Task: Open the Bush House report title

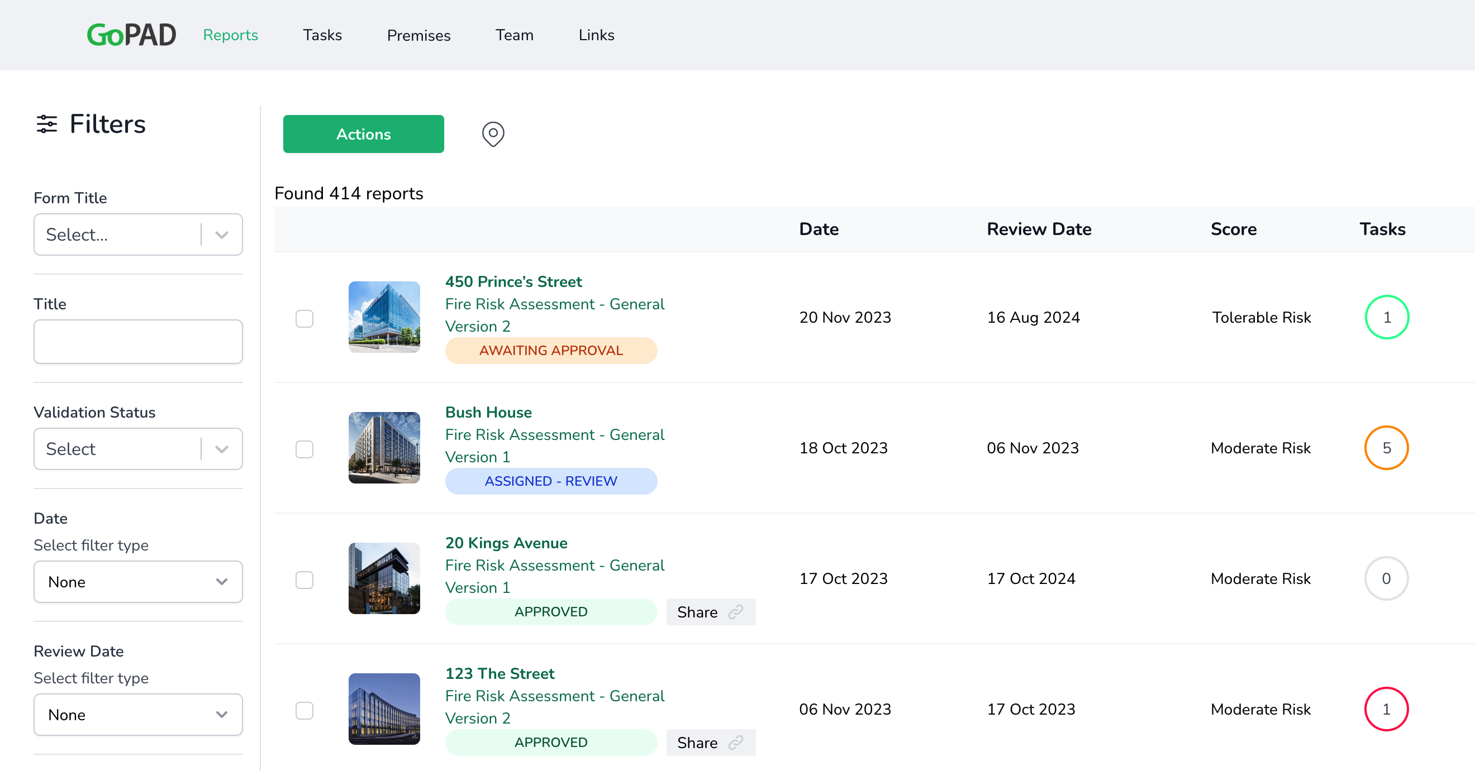Action: point(488,413)
